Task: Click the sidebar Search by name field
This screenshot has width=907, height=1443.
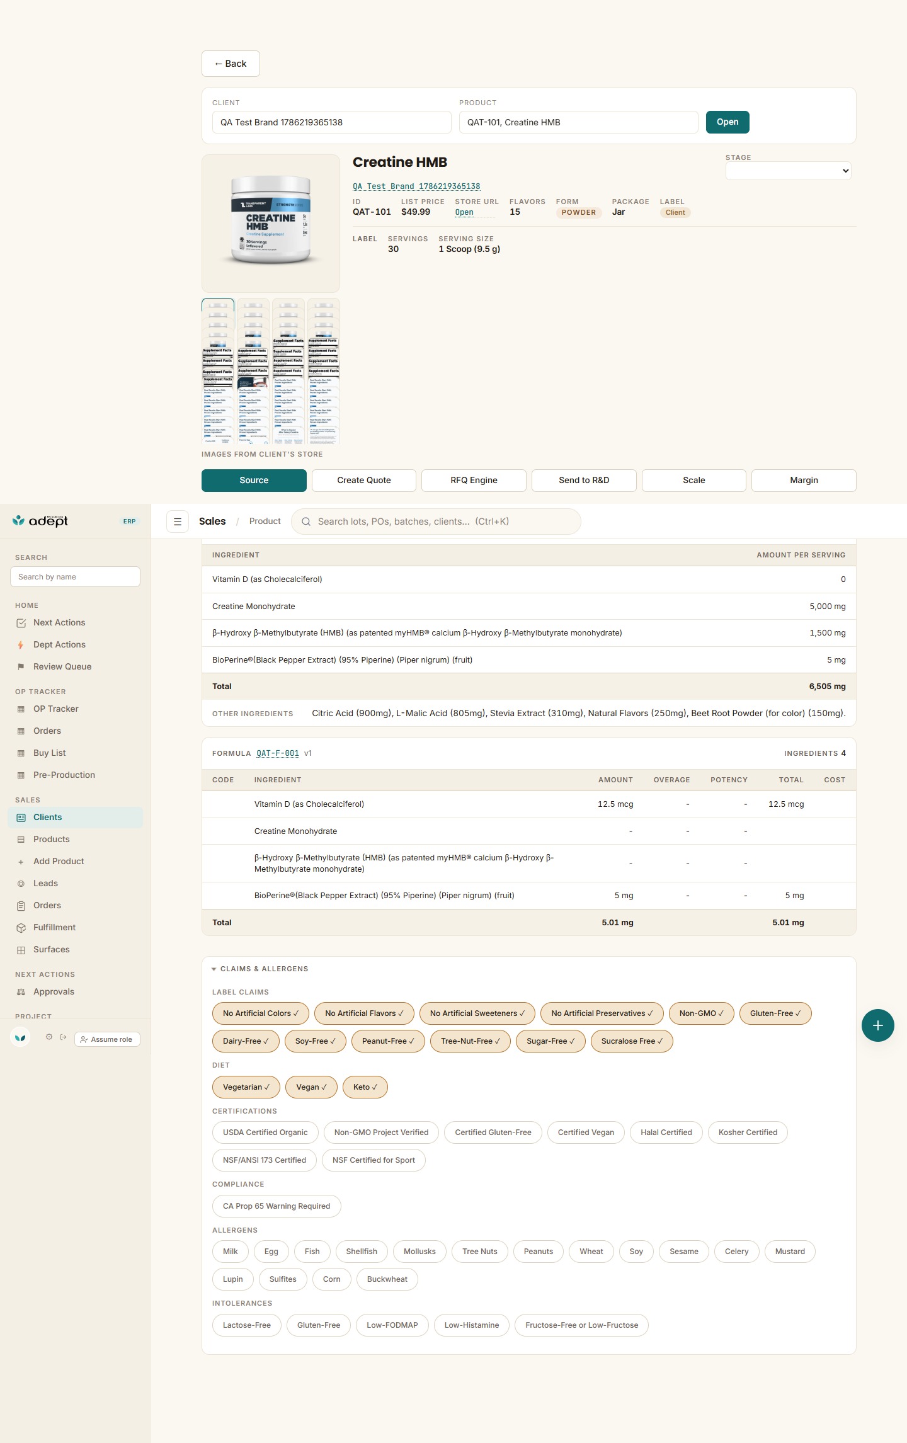Action: [75, 577]
